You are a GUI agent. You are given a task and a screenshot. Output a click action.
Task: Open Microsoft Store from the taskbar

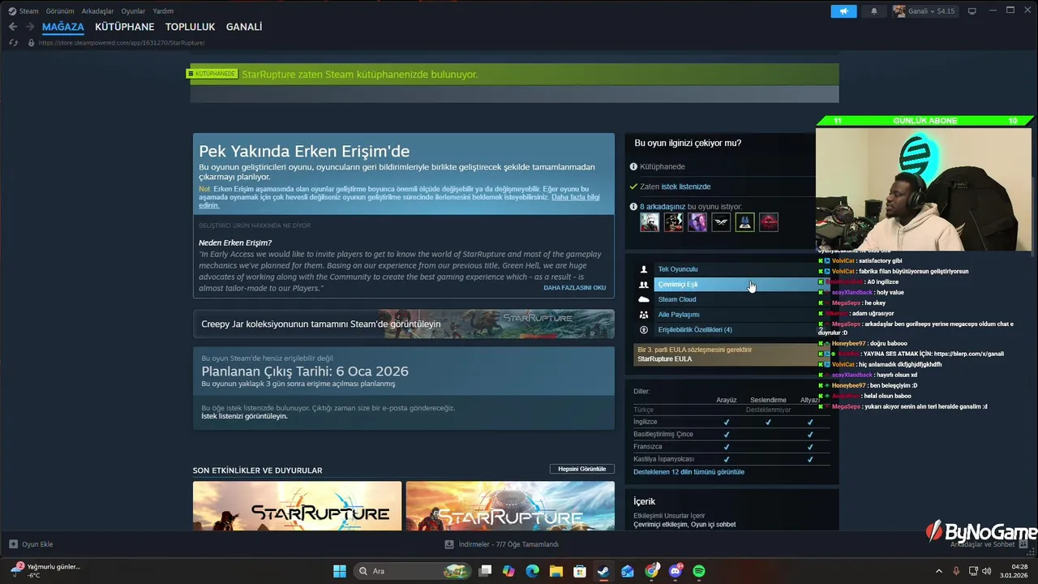pyautogui.click(x=579, y=571)
